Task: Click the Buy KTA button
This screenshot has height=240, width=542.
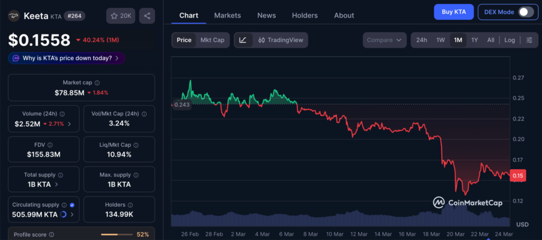Action: pos(453,12)
